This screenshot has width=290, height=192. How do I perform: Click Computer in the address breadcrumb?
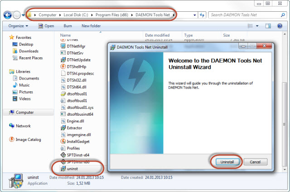tap(47, 15)
